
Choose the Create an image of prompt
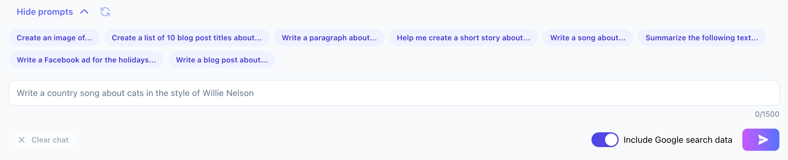tap(54, 38)
